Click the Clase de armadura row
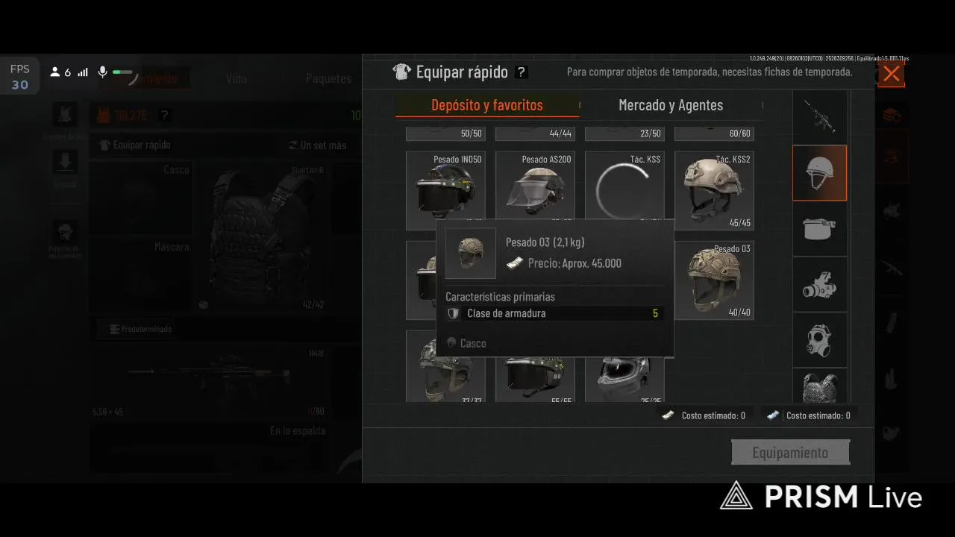 tap(554, 314)
